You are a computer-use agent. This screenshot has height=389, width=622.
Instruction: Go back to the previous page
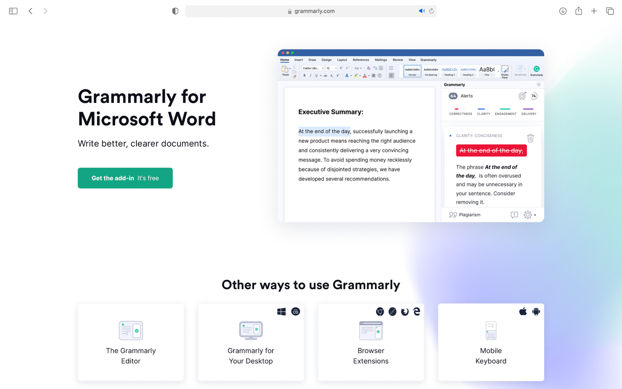coord(30,11)
